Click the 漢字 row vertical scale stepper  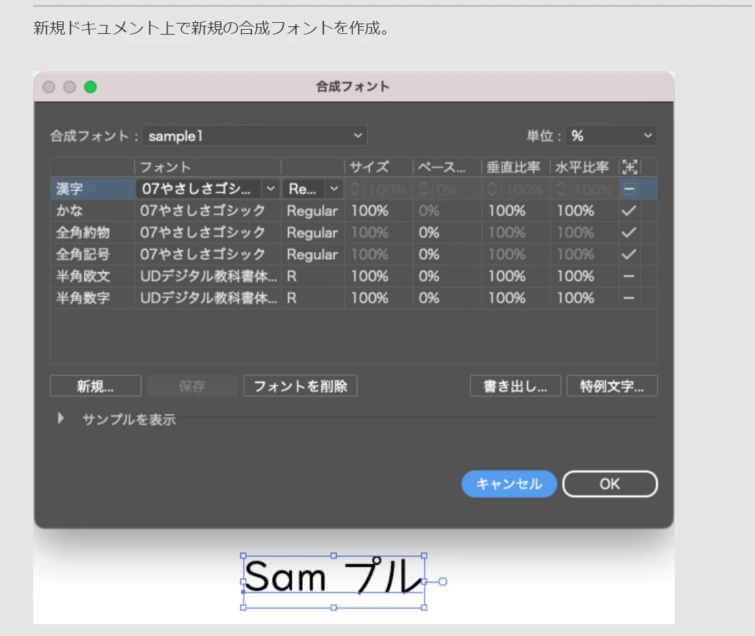click(492, 188)
